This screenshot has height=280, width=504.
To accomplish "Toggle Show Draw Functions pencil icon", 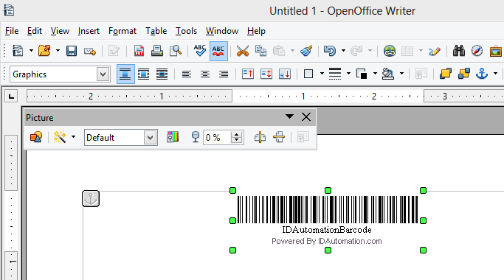I will [x=434, y=51].
